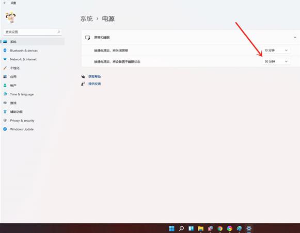Open taskbar Search magnifier

(x=181, y=228)
